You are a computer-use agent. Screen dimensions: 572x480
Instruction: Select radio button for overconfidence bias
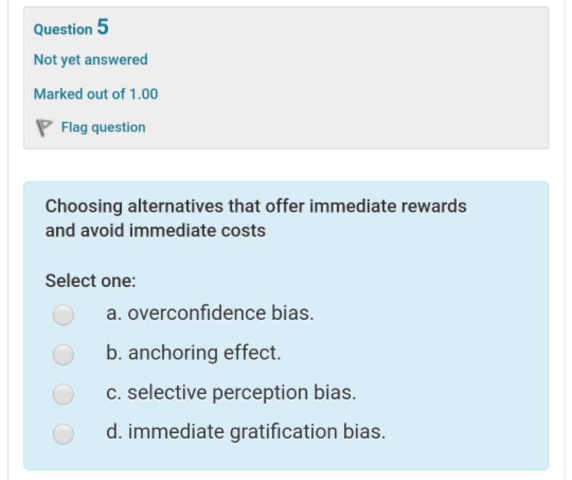(x=63, y=313)
